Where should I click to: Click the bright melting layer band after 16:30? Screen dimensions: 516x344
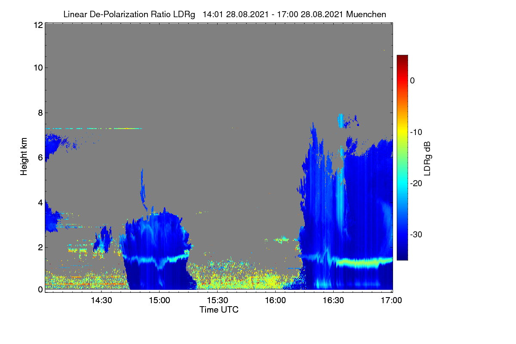(365, 262)
